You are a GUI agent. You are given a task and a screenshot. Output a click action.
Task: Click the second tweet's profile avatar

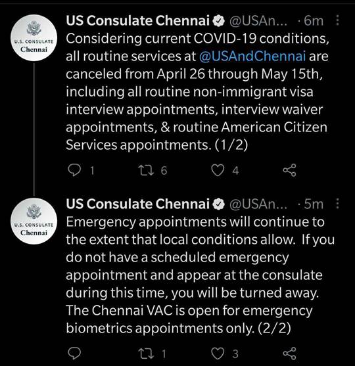click(x=34, y=221)
